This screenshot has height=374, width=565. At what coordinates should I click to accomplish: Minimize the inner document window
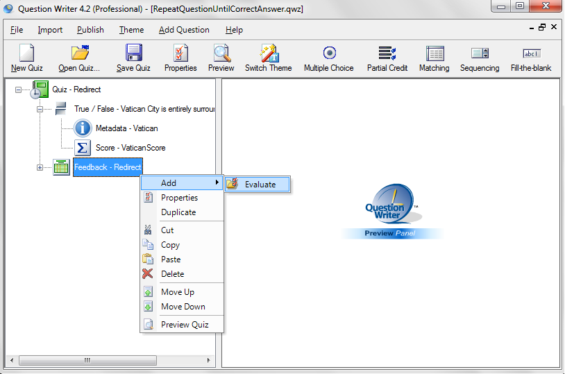[x=532, y=28]
